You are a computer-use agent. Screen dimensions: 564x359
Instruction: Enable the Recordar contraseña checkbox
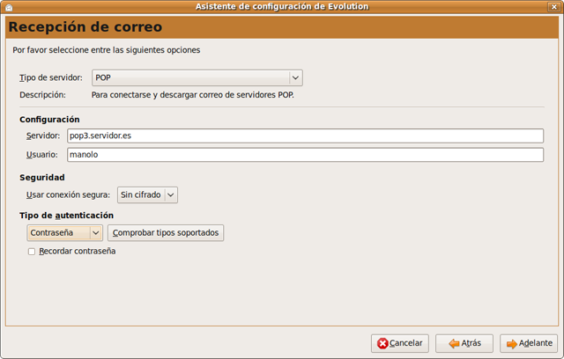tap(32, 252)
